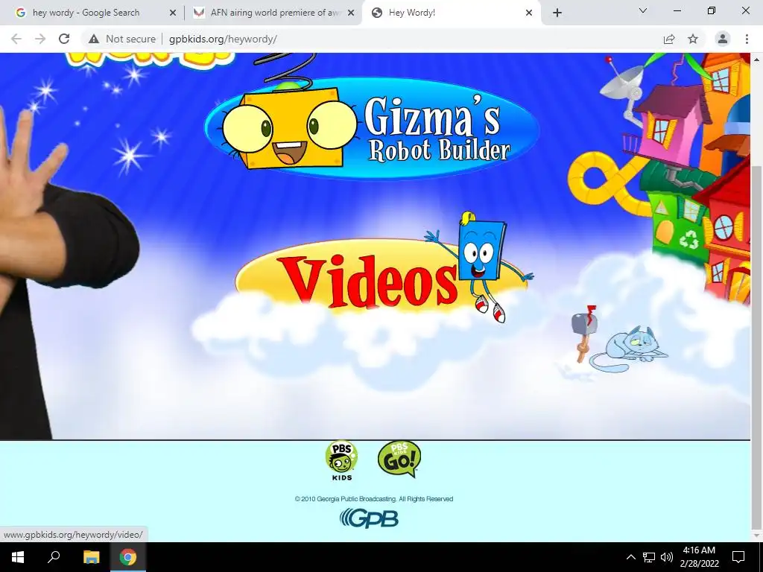
Task: Open network status tray icon
Action: (x=649, y=557)
